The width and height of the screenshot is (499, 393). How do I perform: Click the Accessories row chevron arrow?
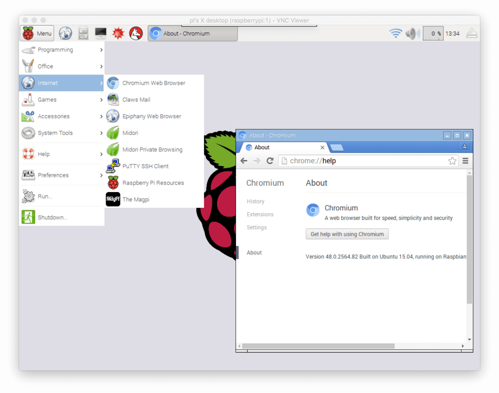pos(101,116)
